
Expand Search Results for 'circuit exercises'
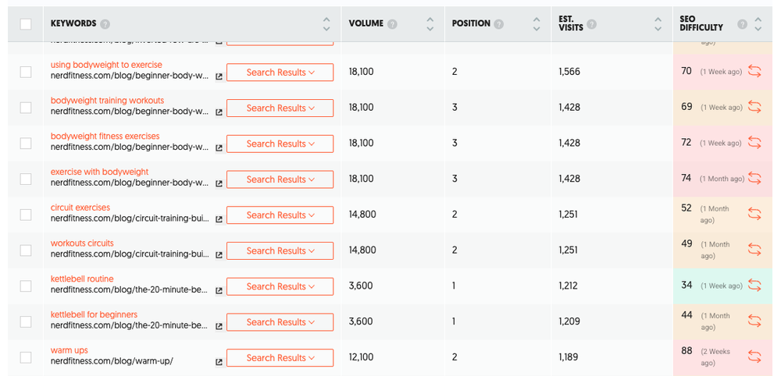[x=280, y=215]
